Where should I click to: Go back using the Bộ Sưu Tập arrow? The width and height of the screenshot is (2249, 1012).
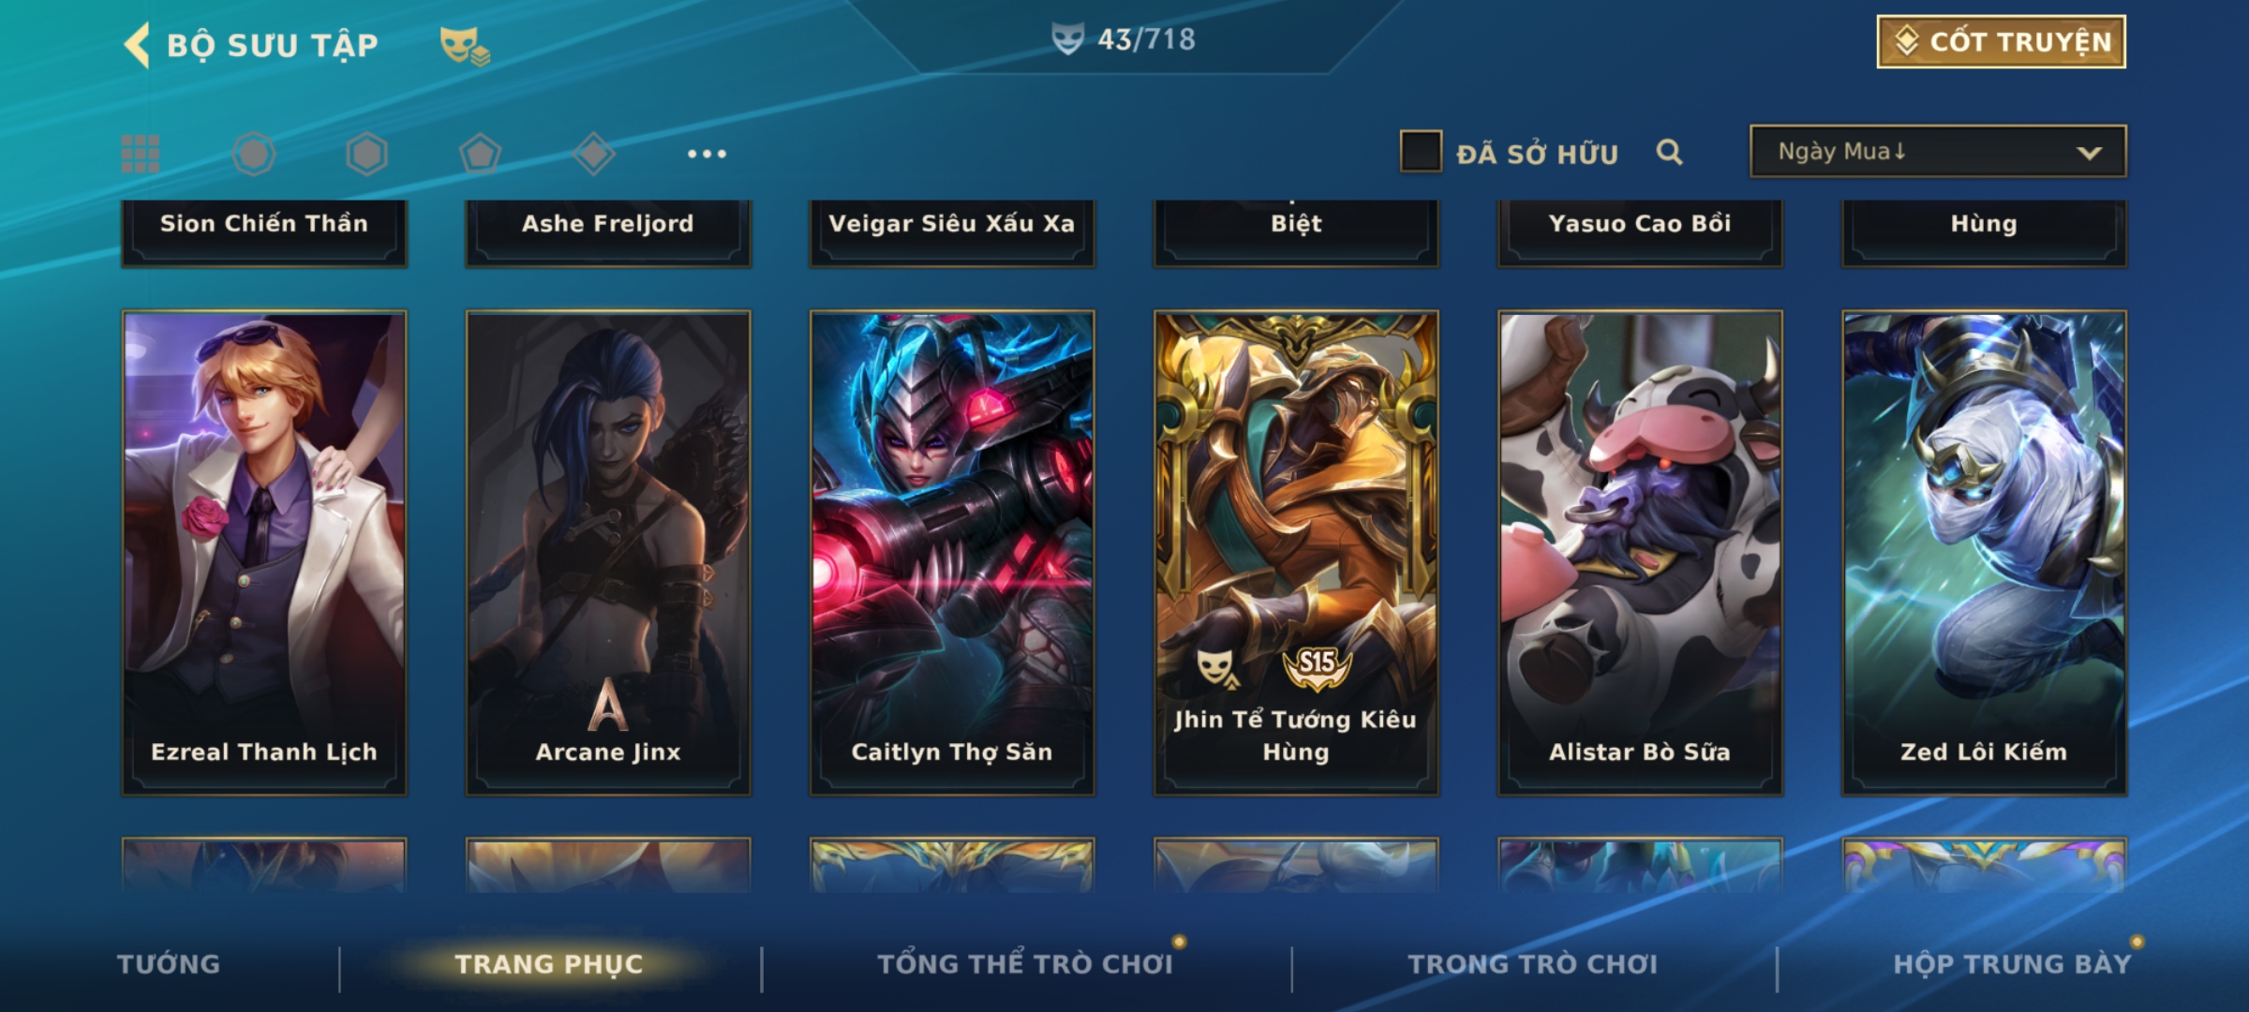pos(138,45)
